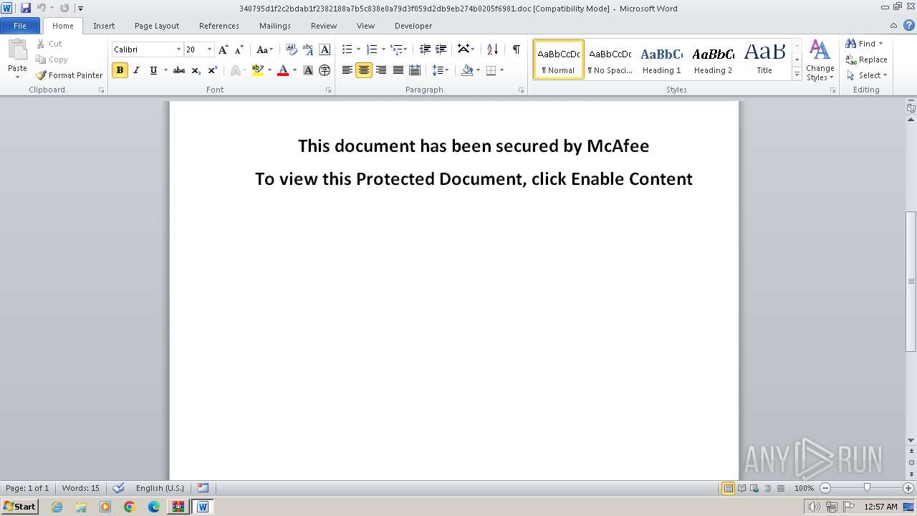Open Chrome from taskbar
Image resolution: width=917 pixels, height=516 pixels.
pyautogui.click(x=130, y=507)
